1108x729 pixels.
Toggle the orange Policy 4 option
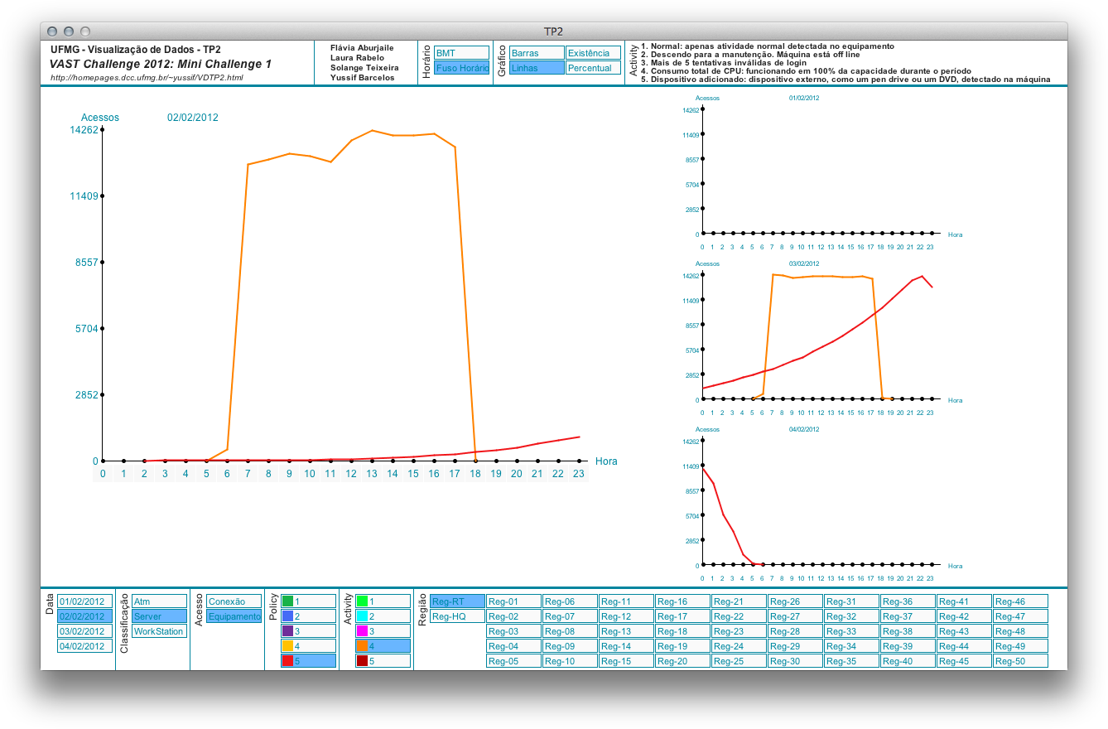[308, 646]
